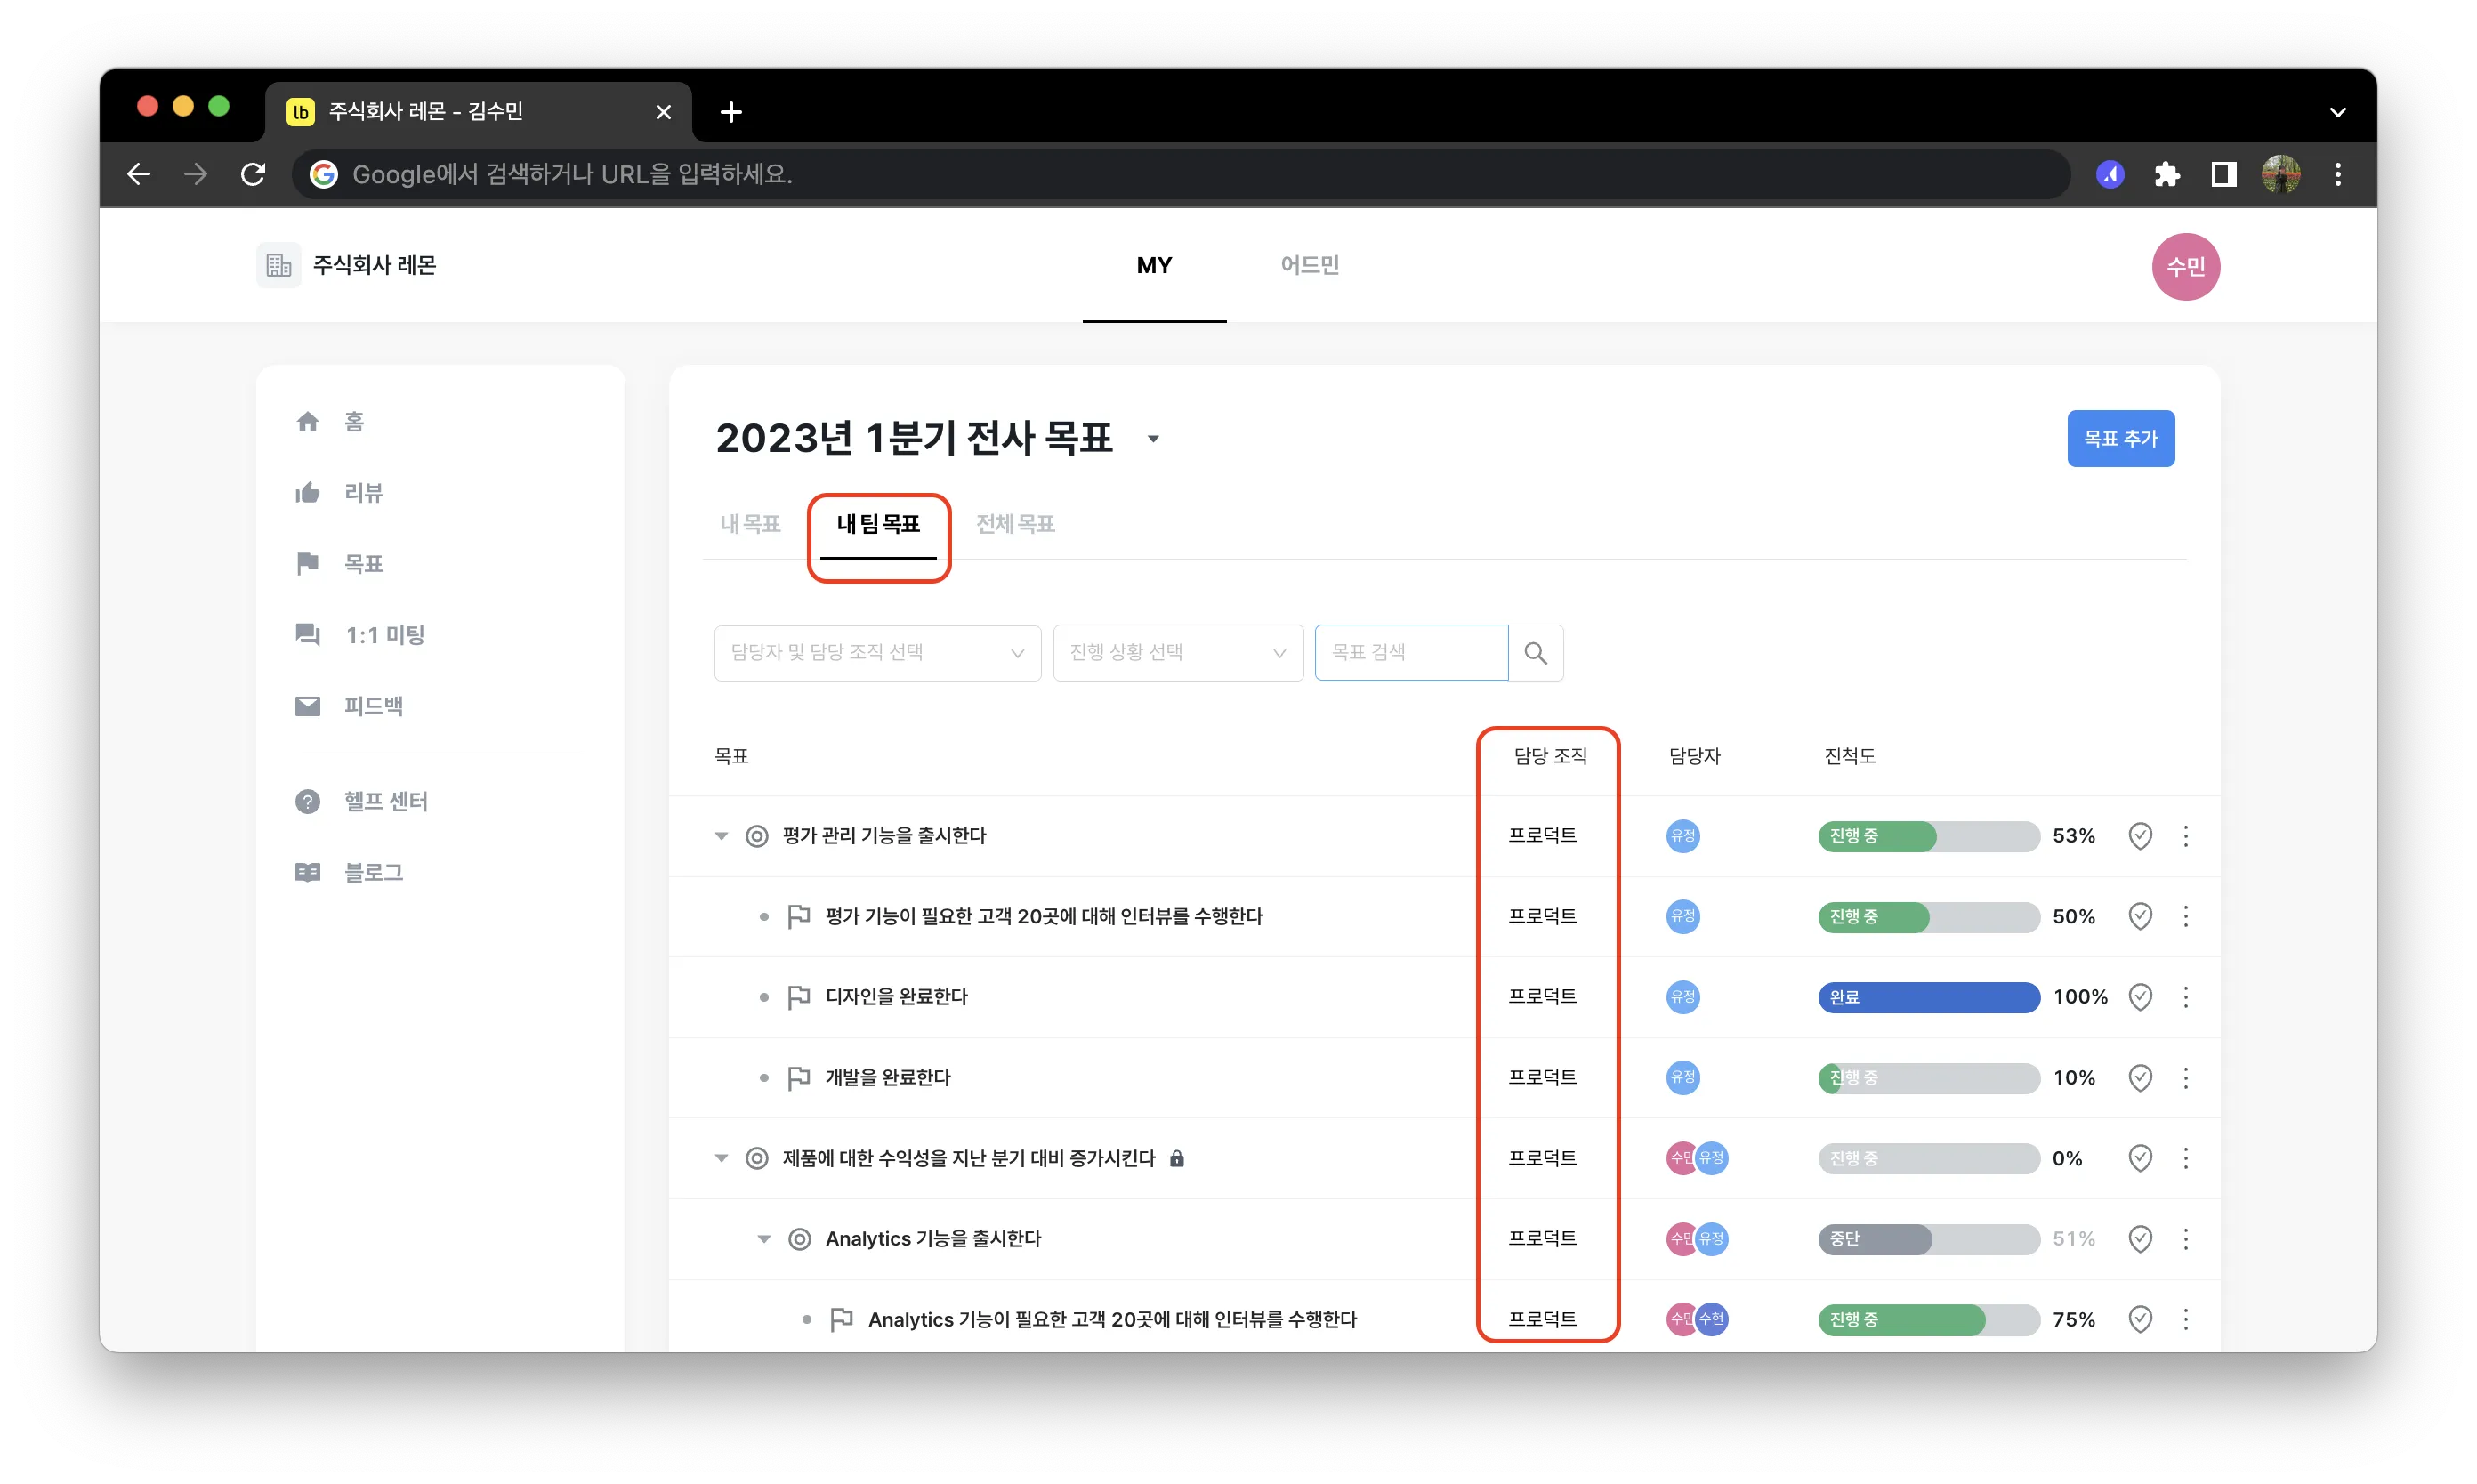Viewport: 2477px width, 1484px height.
Task: Open Chrome's three-dot menu
Action: [2338, 175]
